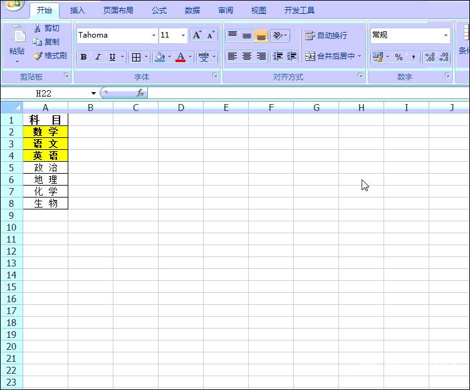470x390 pixels.
Task: Toggle Wrap Text (自动换行)
Action: 326,36
